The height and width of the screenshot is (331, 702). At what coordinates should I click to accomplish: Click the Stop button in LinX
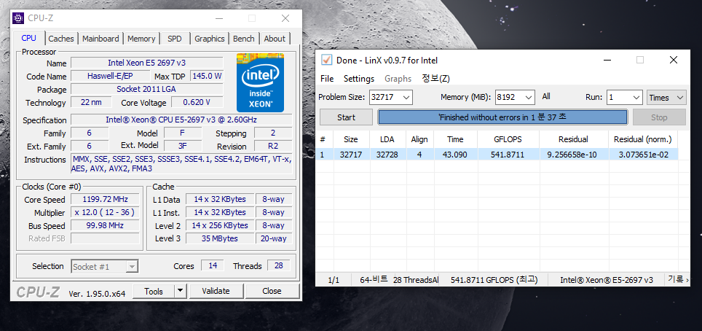click(659, 117)
